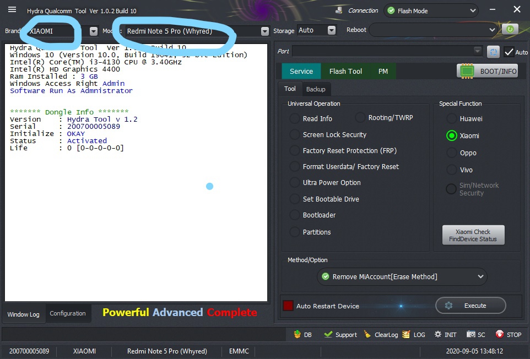Switch to the Flash Tool tab

coord(345,71)
